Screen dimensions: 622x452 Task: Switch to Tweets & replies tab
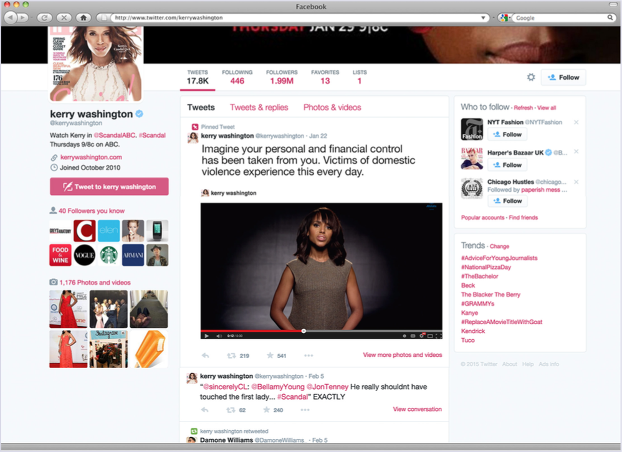pos(259,107)
